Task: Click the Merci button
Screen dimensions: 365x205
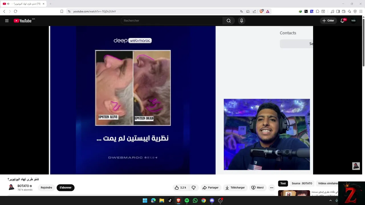Action: tap(257, 188)
